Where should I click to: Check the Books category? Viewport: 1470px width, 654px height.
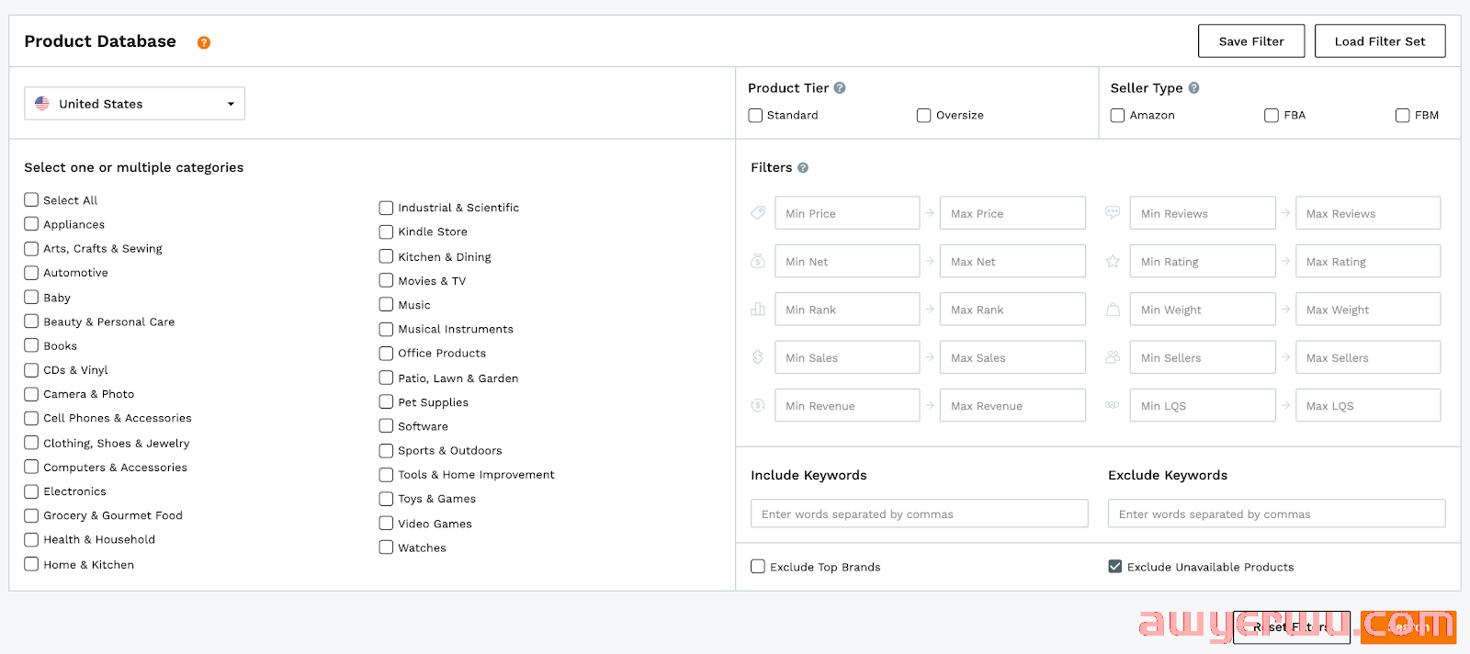(x=31, y=345)
